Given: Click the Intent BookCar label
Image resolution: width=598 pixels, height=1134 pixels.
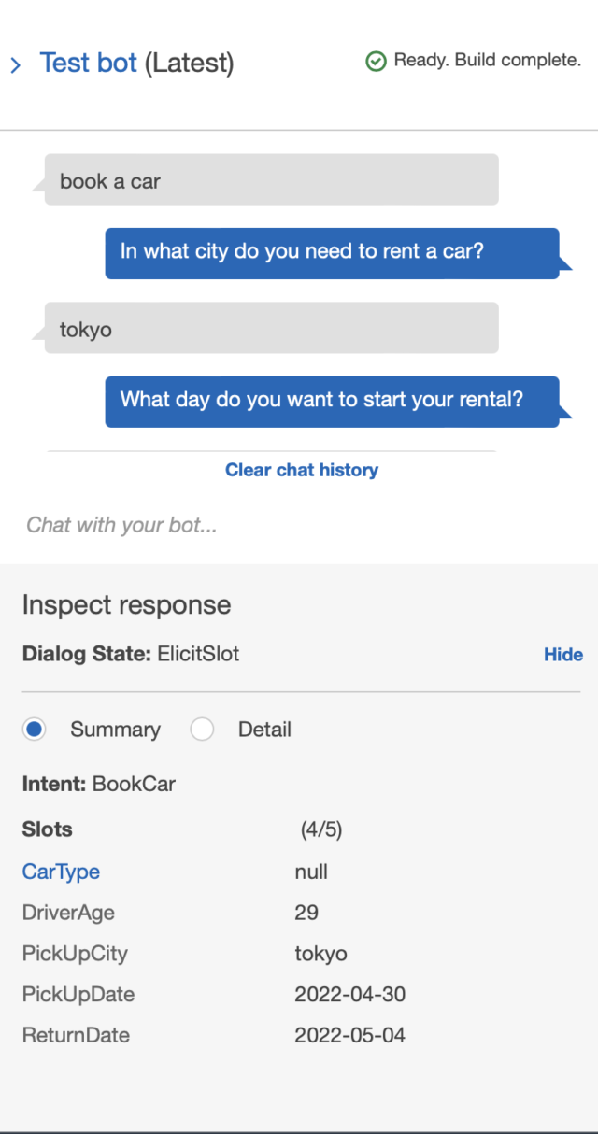Looking at the screenshot, I should tap(99, 784).
